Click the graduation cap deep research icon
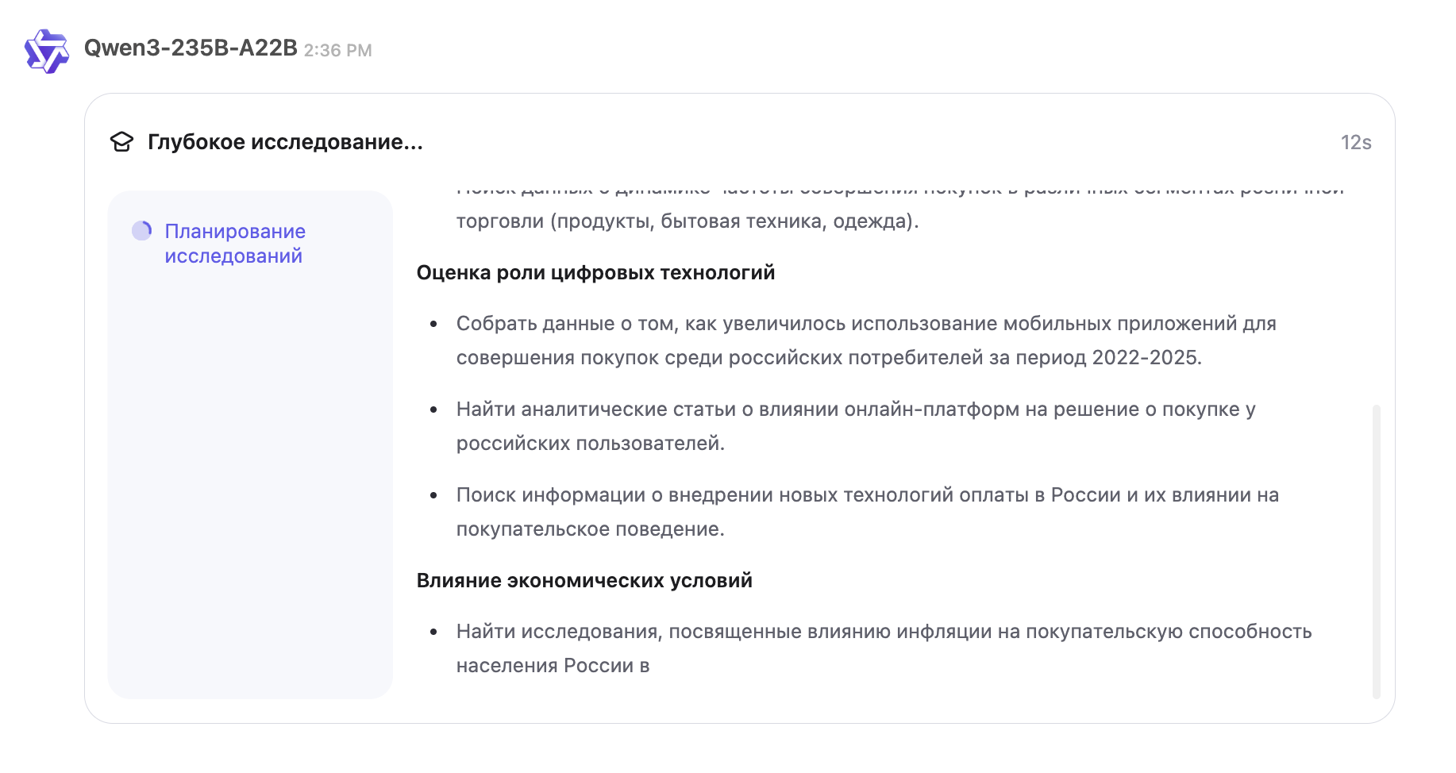The image size is (1456, 773). tap(121, 142)
